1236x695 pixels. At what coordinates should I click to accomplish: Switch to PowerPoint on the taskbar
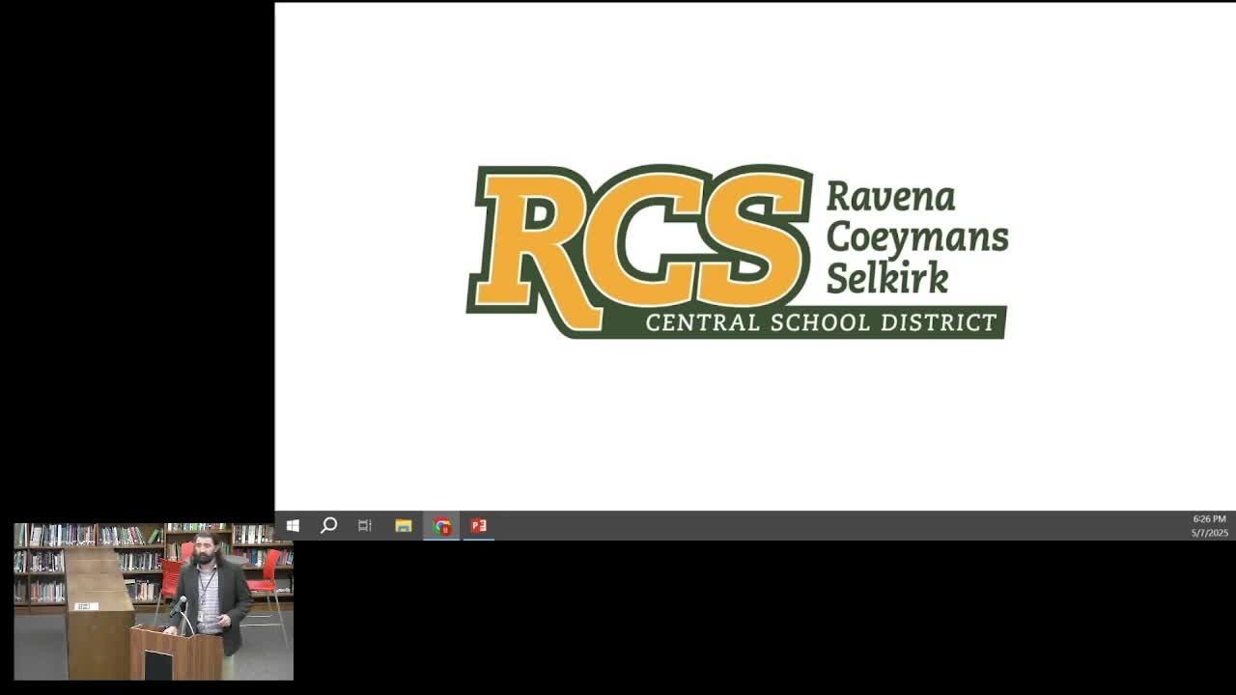[x=479, y=526]
